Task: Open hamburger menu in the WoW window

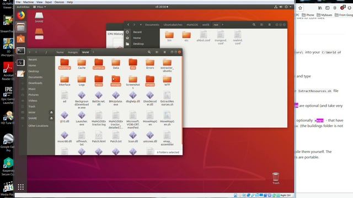Action: pos(164,52)
